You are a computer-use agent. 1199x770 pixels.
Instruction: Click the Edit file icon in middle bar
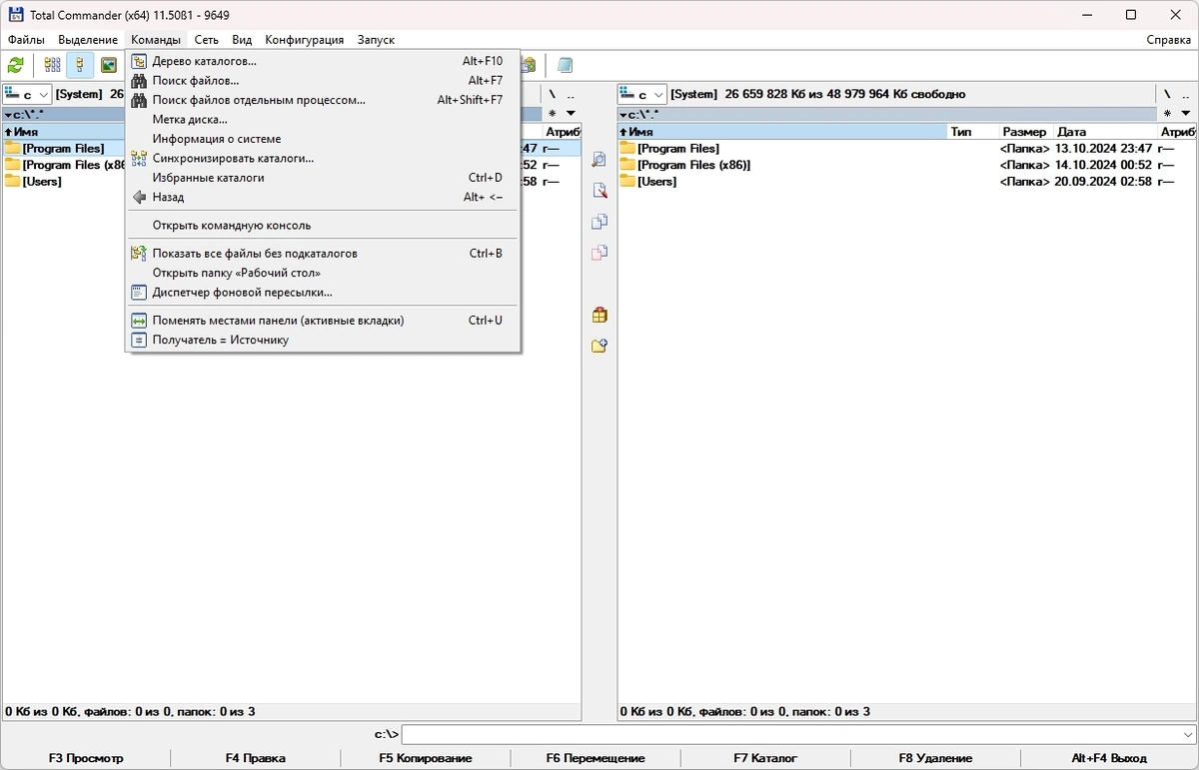(x=599, y=191)
